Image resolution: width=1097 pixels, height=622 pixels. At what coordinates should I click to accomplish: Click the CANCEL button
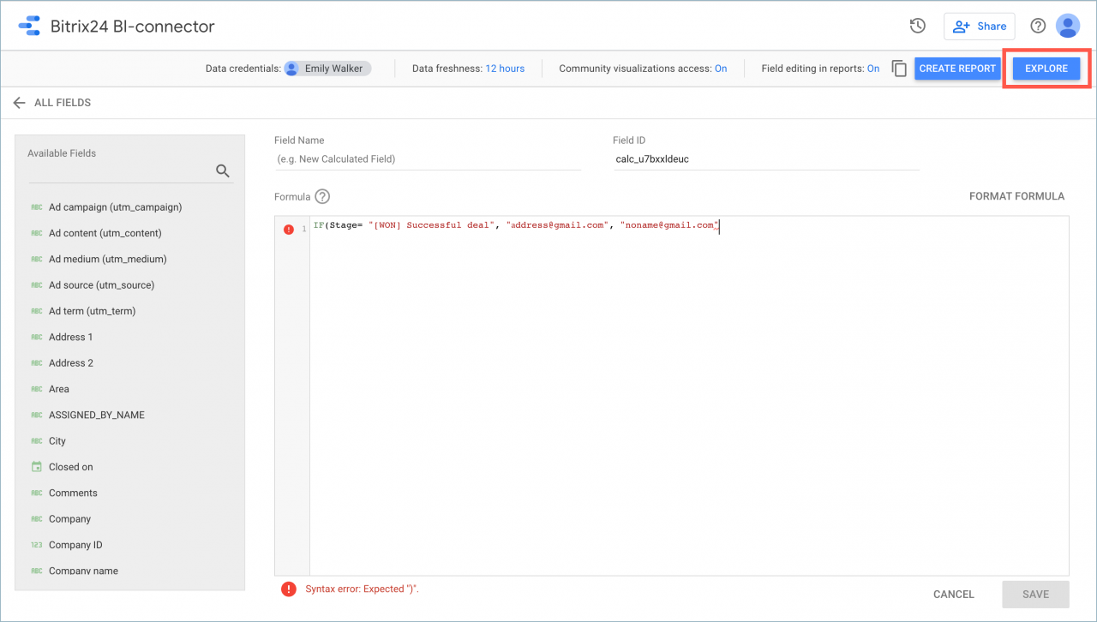click(x=954, y=594)
